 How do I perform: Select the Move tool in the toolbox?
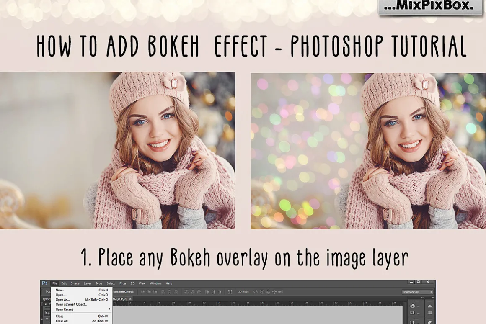(x=47, y=313)
